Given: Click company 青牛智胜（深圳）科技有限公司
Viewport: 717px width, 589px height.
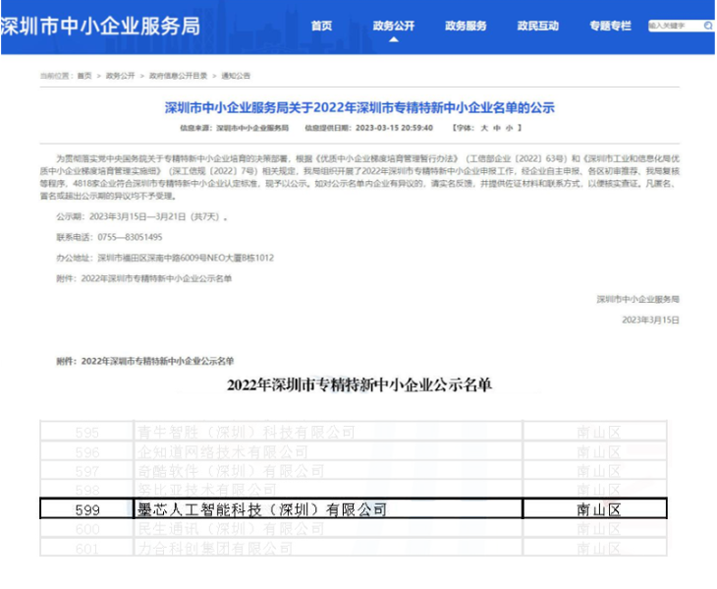Looking at the screenshot, I should pyautogui.click(x=246, y=432).
